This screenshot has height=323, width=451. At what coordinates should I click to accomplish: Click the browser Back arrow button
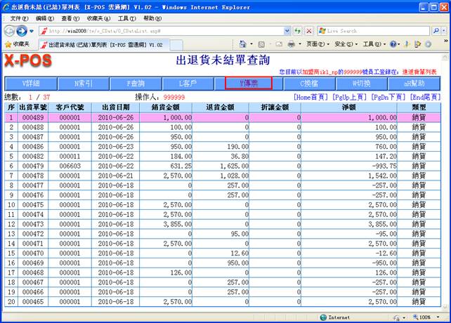pos(10,31)
